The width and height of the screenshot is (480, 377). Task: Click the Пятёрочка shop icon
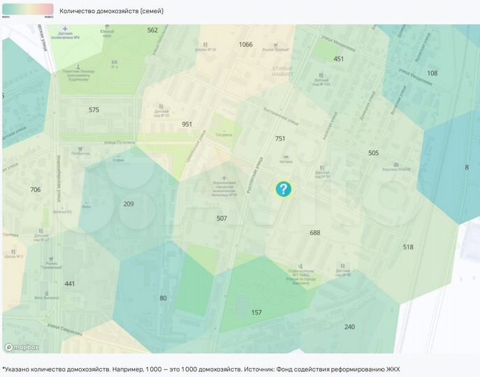(x=81, y=149)
